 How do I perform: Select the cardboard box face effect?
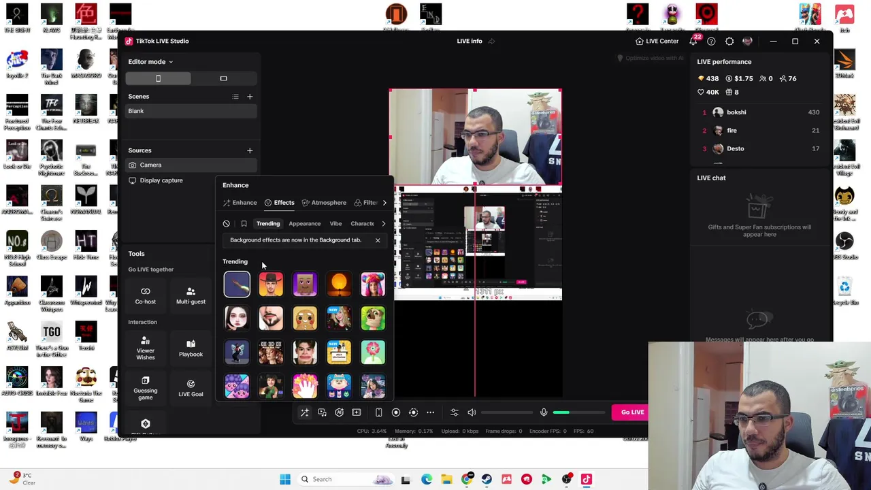click(x=305, y=284)
